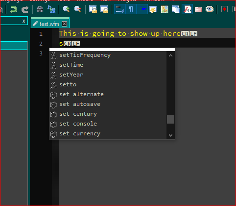This screenshot has width=236, height=206.
Task: Open Folder as Workspace icon
Action: pos(198,10)
